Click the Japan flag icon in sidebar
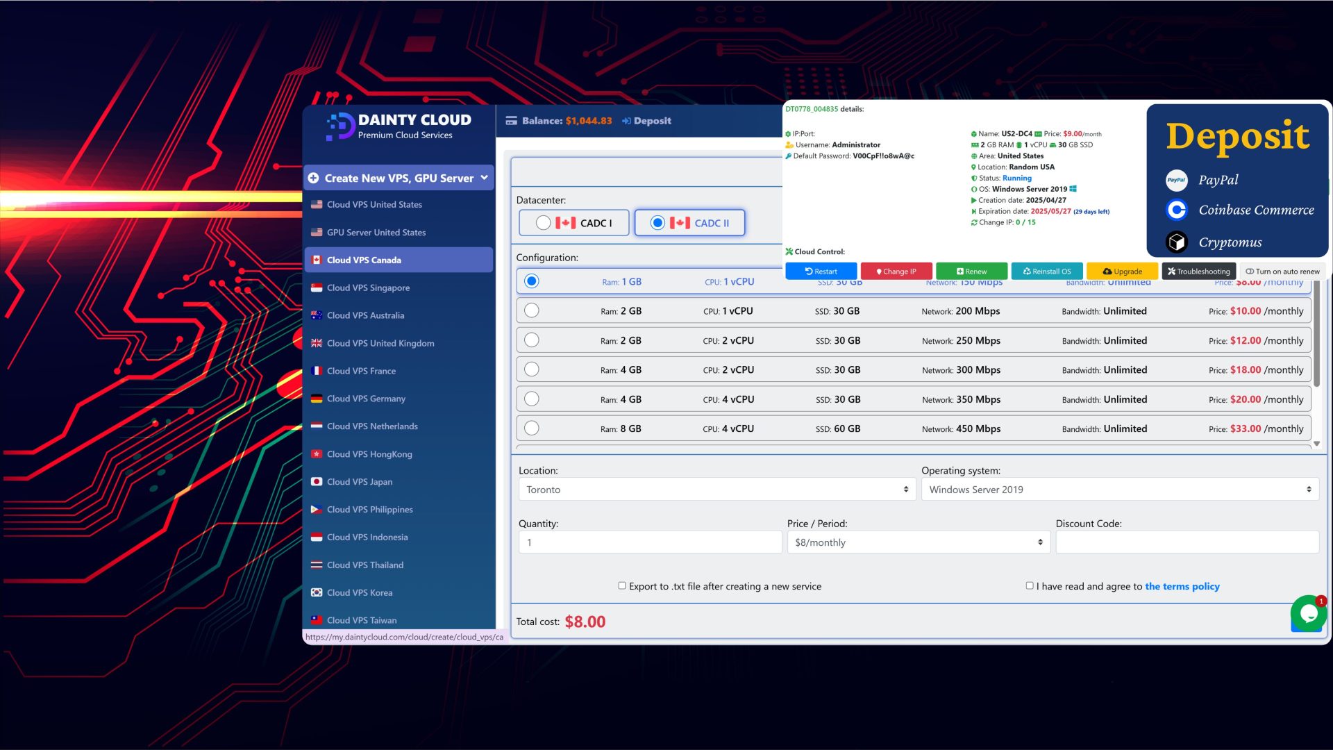 pyautogui.click(x=317, y=482)
